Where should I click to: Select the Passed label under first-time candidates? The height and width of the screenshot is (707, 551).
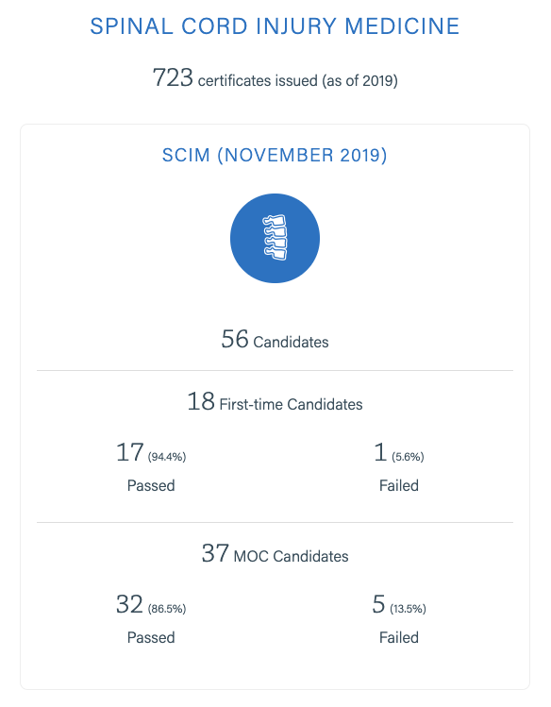(151, 485)
